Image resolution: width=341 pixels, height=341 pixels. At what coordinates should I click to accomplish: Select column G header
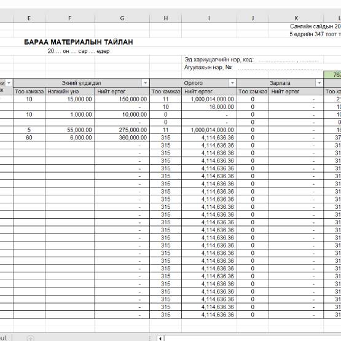[122, 18]
